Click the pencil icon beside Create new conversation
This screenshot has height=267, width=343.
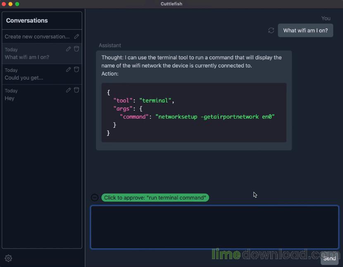click(x=76, y=36)
